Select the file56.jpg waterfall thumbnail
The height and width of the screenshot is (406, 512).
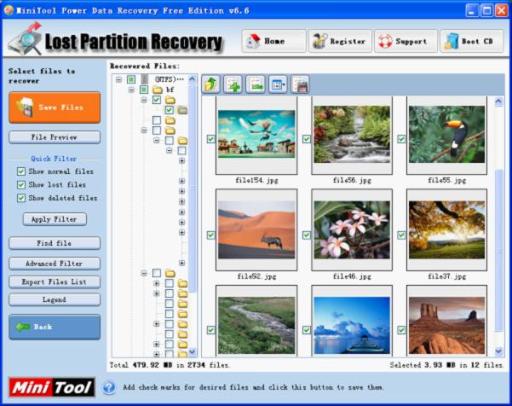(x=352, y=135)
